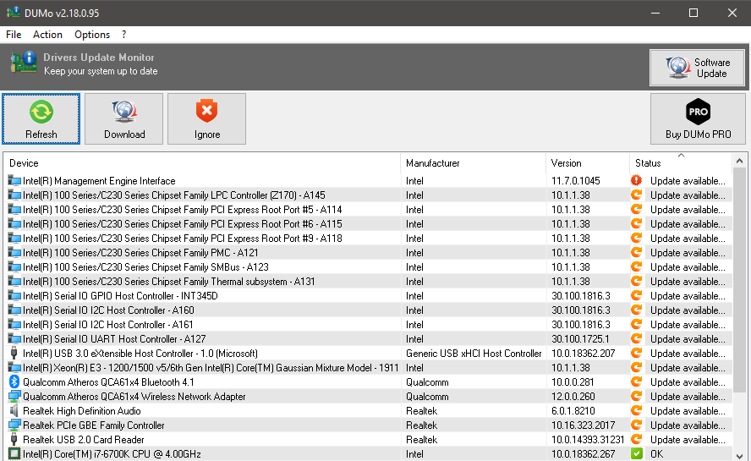The width and height of the screenshot is (751, 461).
Task: Click the scrollbar down arrow
Action: coord(739,456)
